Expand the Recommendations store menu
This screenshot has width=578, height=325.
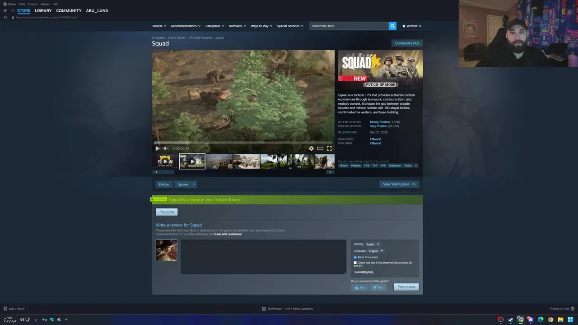coord(186,26)
